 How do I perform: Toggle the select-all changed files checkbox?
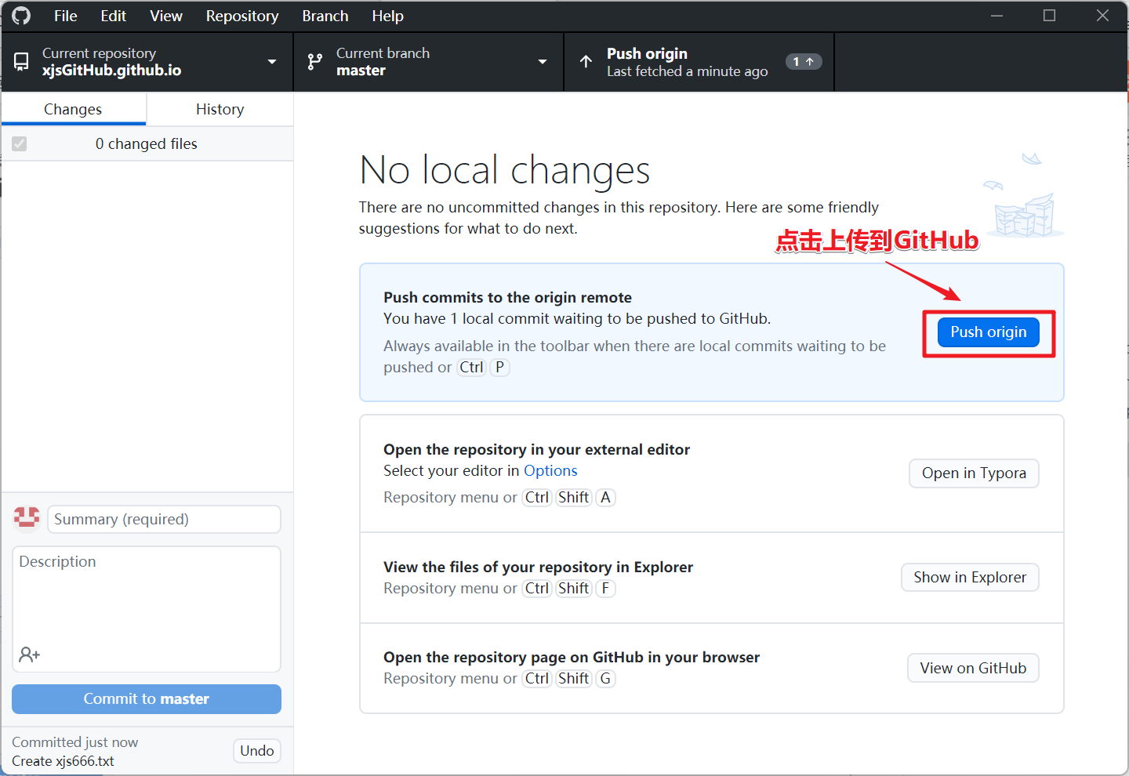point(20,143)
